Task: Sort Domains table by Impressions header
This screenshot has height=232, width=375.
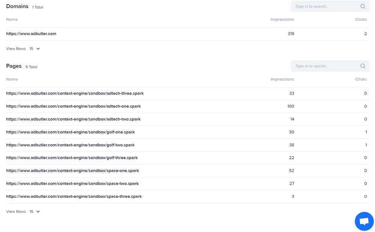Action: click(282, 19)
